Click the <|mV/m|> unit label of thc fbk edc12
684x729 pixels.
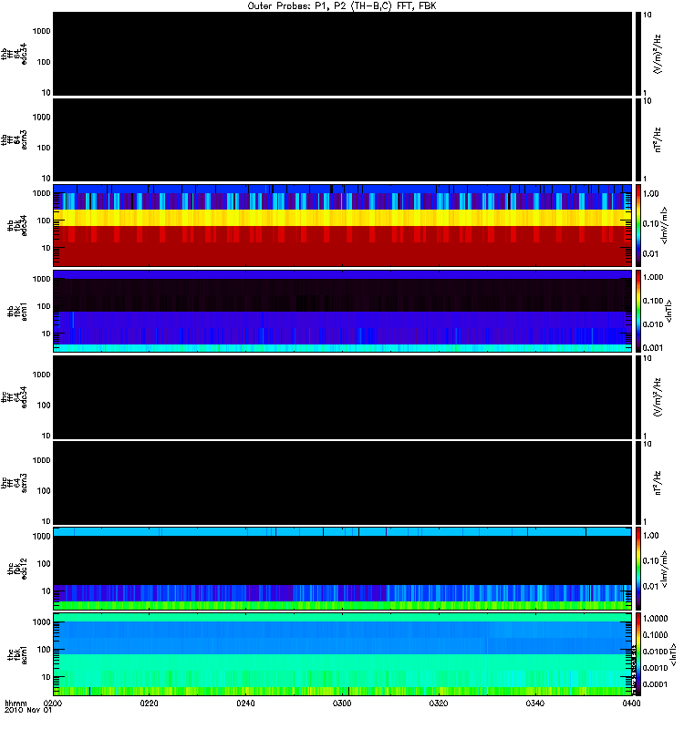(x=665, y=569)
